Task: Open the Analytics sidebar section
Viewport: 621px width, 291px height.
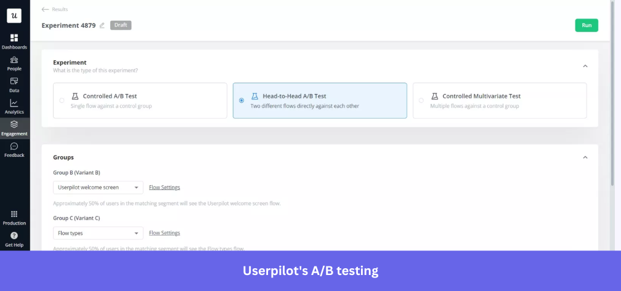Action: tap(14, 107)
